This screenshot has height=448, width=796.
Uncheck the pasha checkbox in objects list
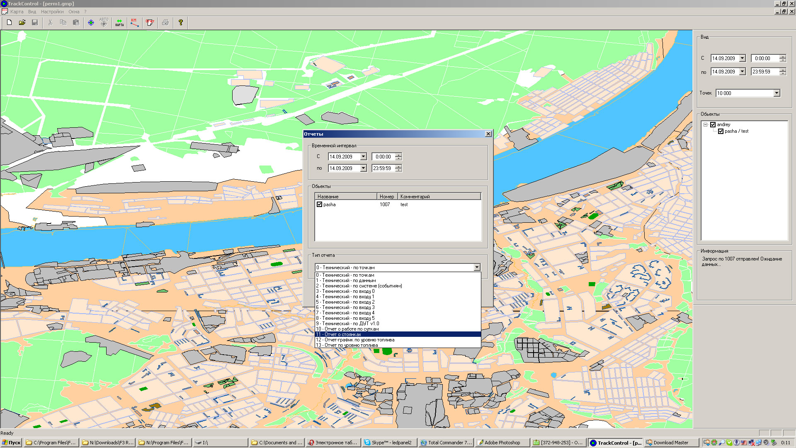(x=319, y=205)
